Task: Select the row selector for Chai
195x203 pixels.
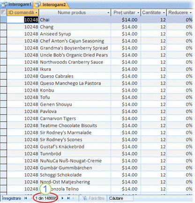Action: click(x=3, y=20)
